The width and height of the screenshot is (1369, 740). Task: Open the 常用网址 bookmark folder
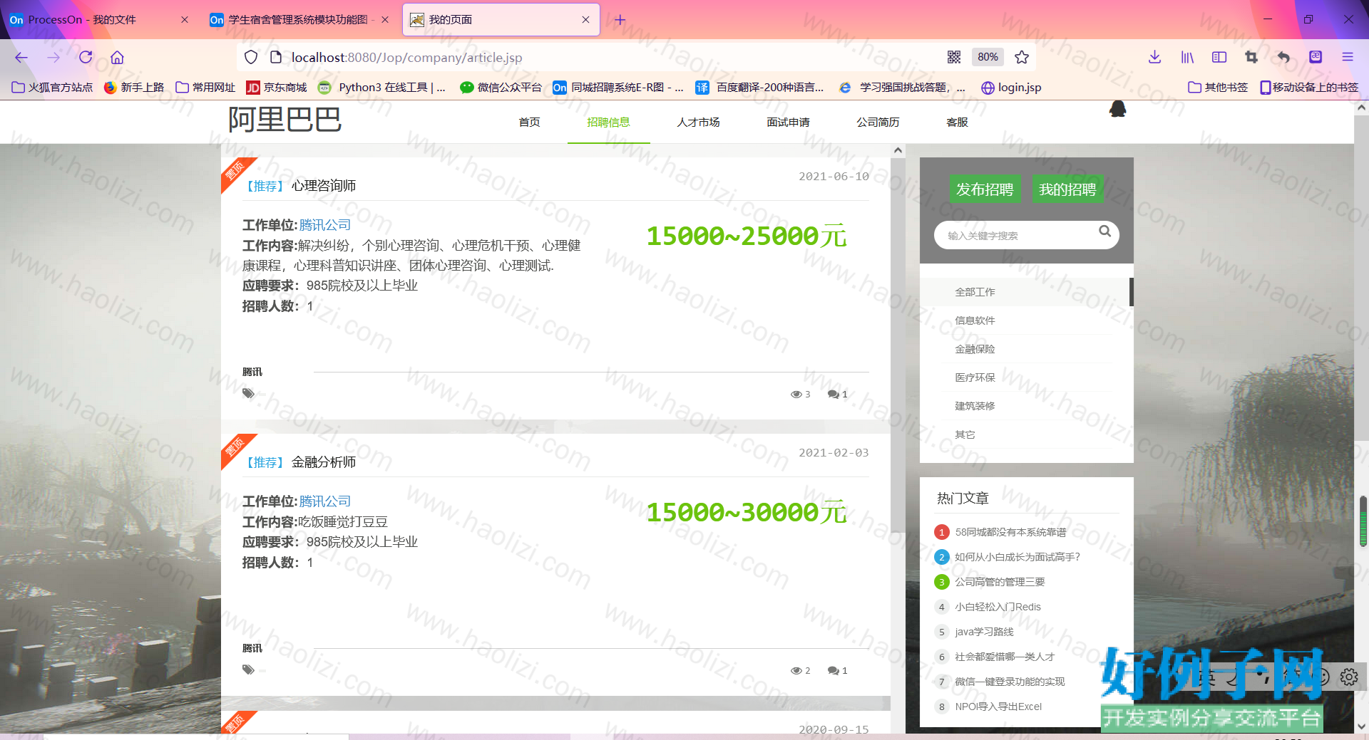pyautogui.click(x=205, y=88)
